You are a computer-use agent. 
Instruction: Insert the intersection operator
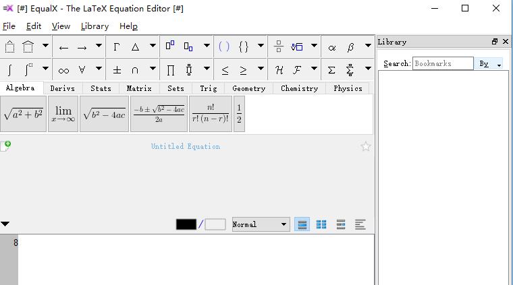point(135,70)
